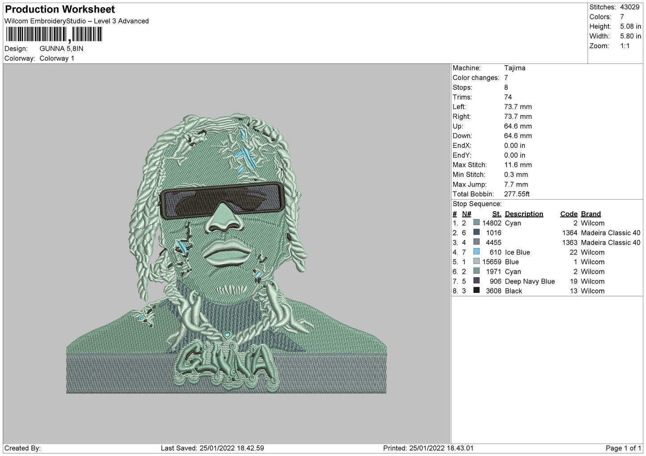Click the Blue swatch with 15659 stitches

476,262
